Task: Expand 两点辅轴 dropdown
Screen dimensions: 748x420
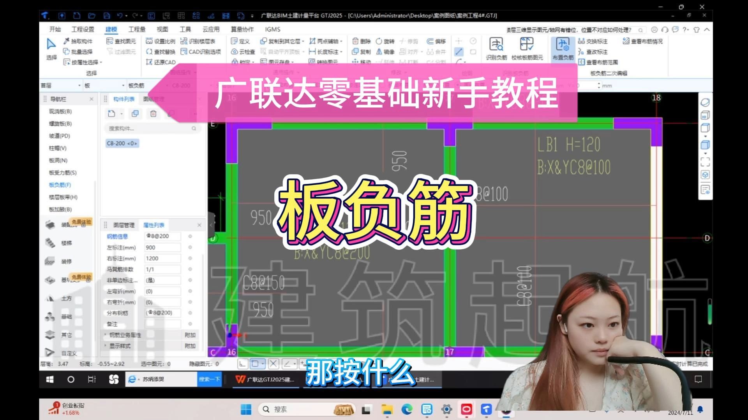Action: coord(341,41)
